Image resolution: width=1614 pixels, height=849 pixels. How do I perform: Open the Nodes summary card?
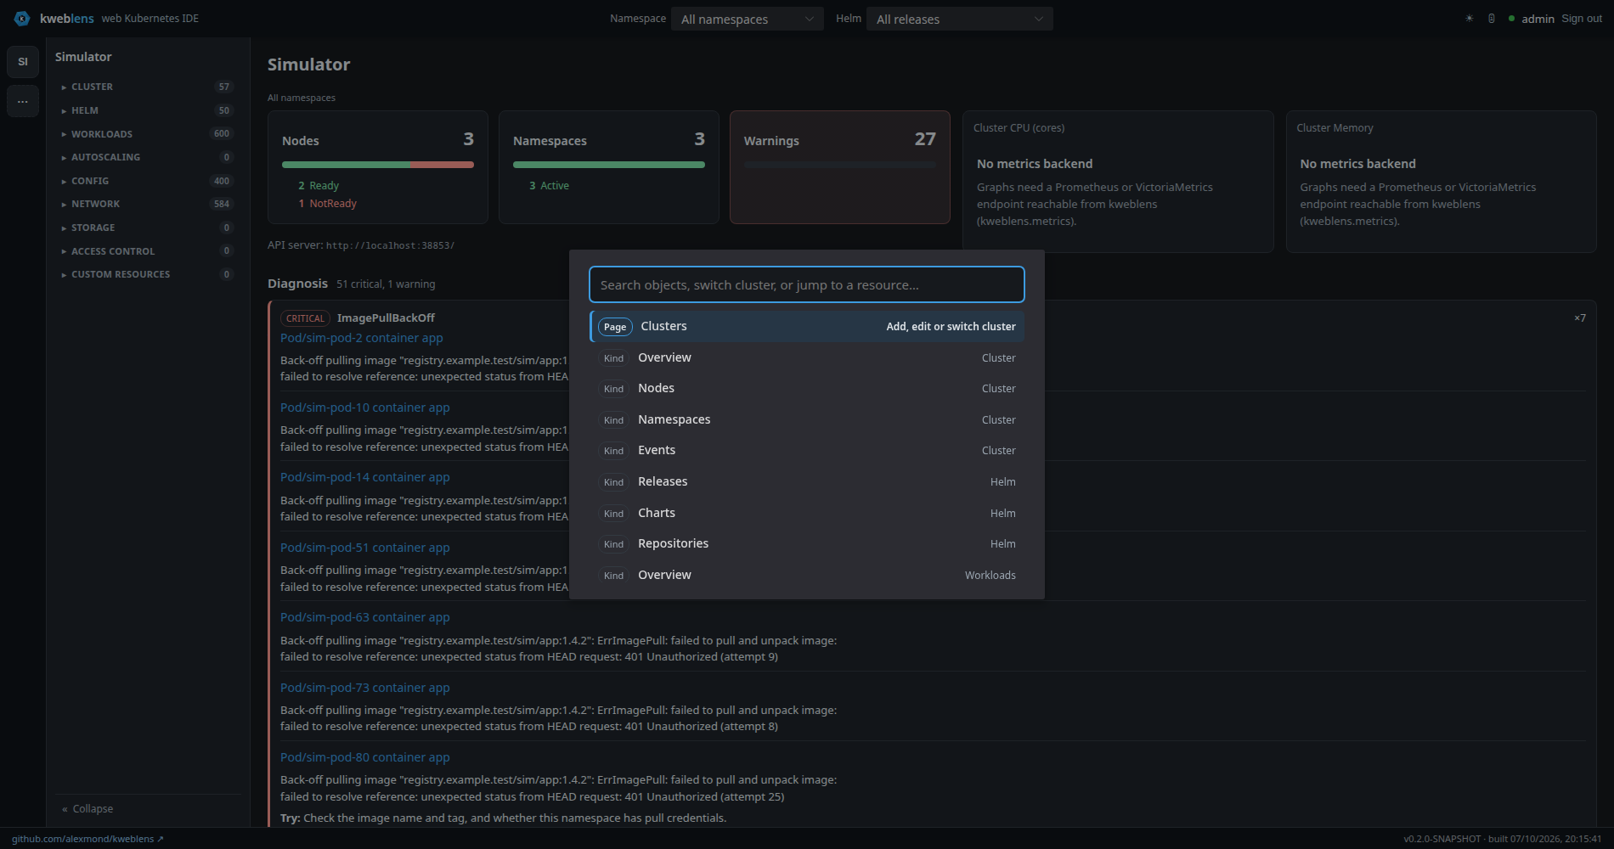pos(378,167)
